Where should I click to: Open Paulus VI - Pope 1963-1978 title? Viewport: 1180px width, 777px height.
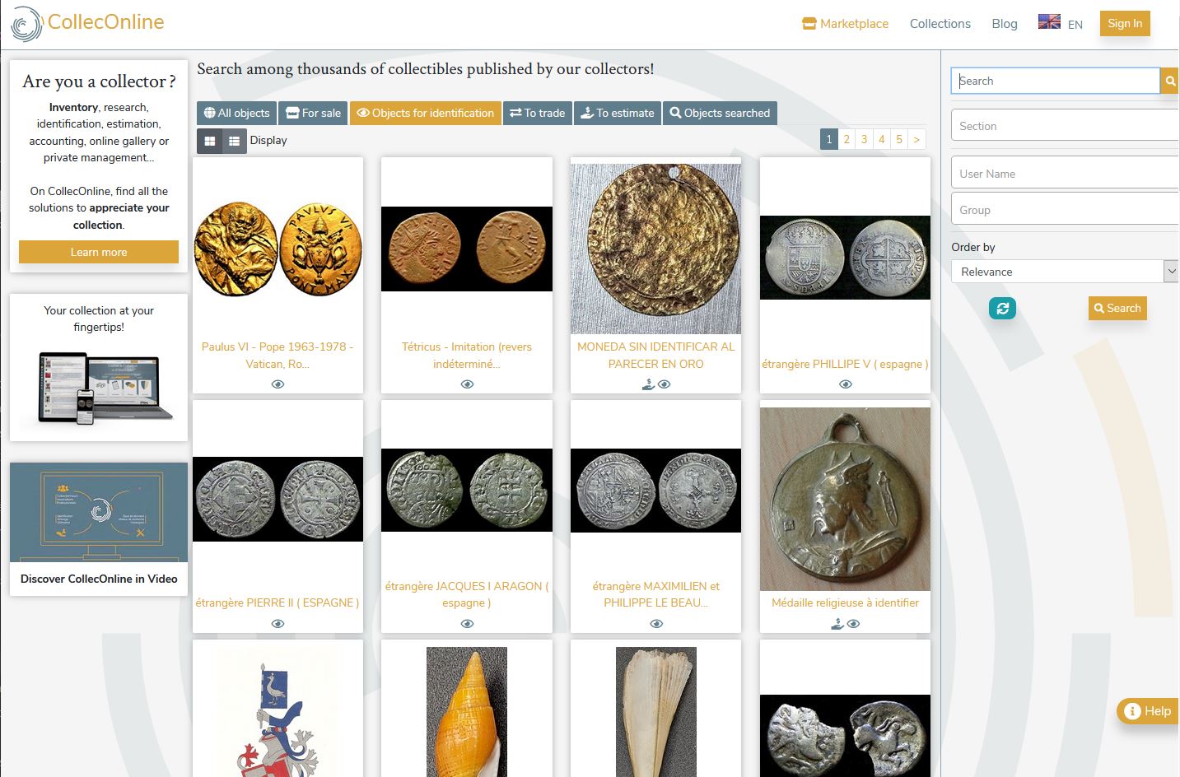click(x=278, y=355)
